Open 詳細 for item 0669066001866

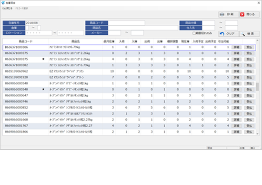point(236,132)
